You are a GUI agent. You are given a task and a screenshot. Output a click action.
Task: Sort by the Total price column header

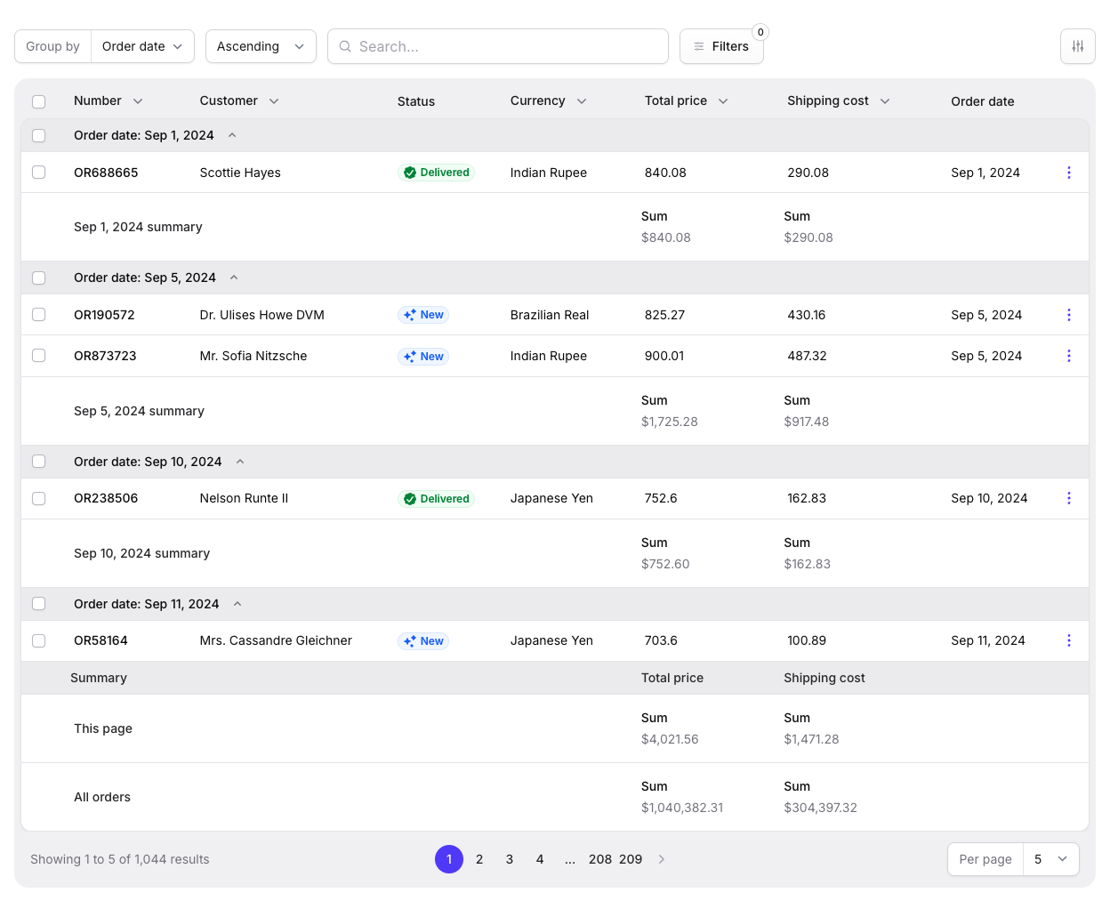[x=686, y=101]
